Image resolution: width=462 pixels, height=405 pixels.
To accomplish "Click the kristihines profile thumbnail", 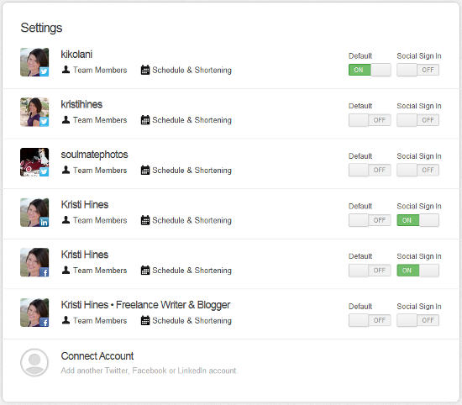I will pyautogui.click(x=34, y=112).
